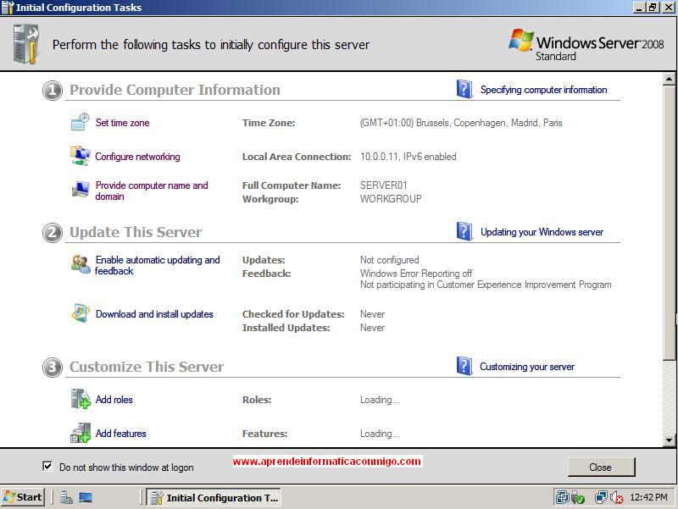Image resolution: width=678 pixels, height=509 pixels.
Task: Open the Set time zone link
Action: coord(122,123)
